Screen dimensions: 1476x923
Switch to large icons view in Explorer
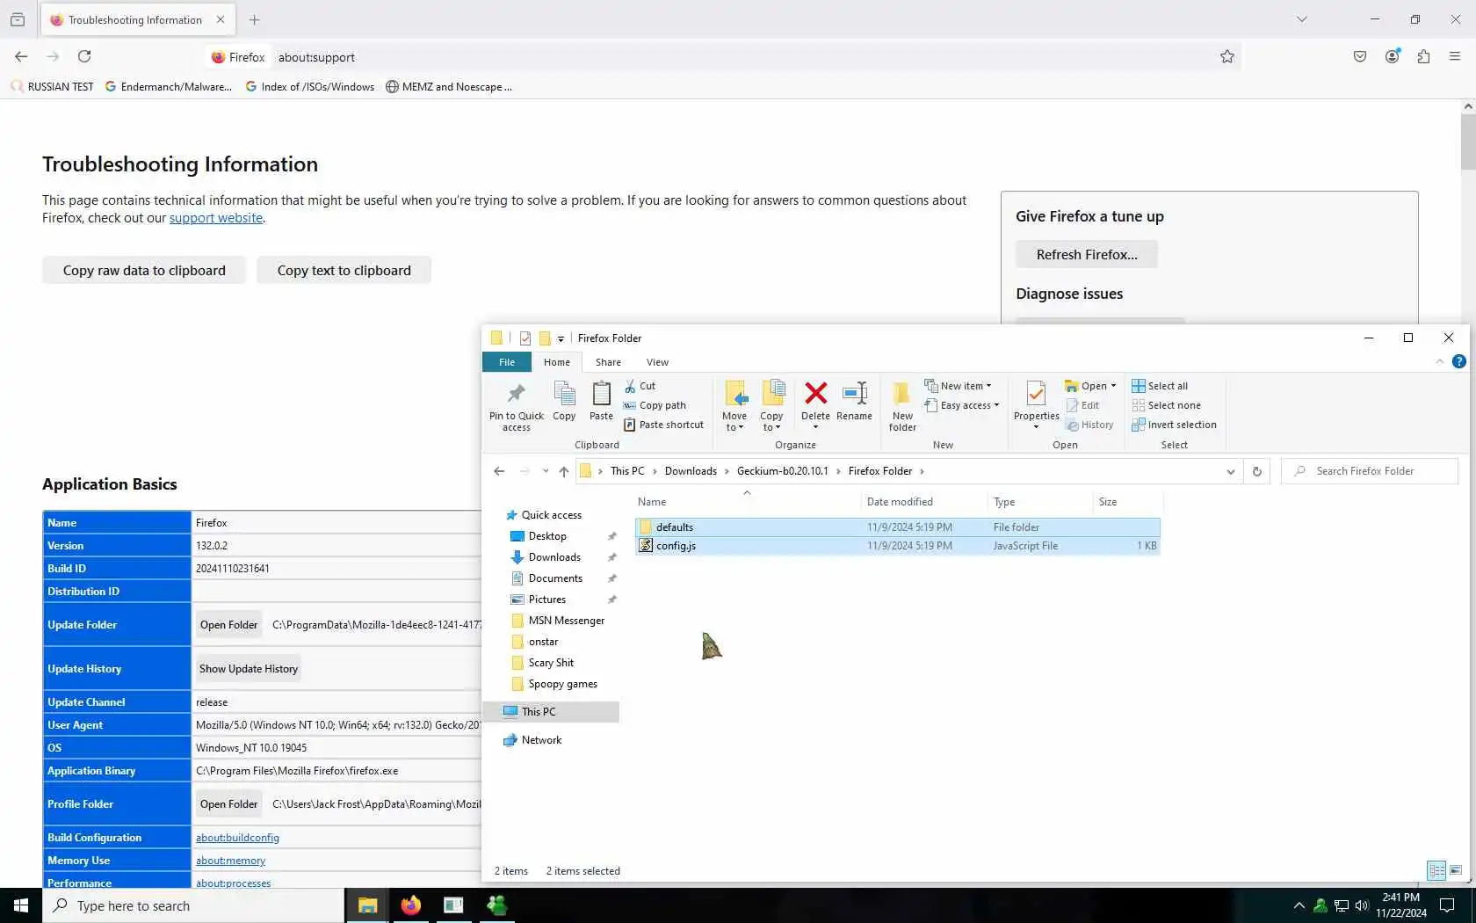(x=1456, y=870)
